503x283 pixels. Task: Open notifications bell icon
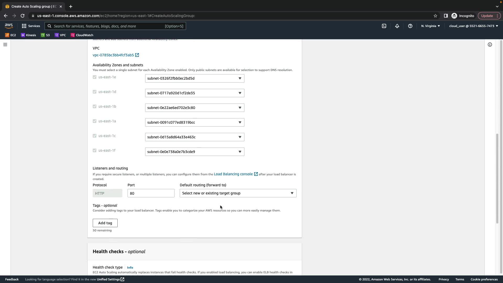[397, 26]
